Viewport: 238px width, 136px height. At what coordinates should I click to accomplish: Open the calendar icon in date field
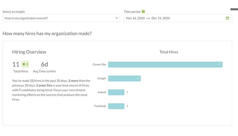tap(227, 18)
